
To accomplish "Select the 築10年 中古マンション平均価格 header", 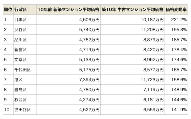I will point(132,10).
